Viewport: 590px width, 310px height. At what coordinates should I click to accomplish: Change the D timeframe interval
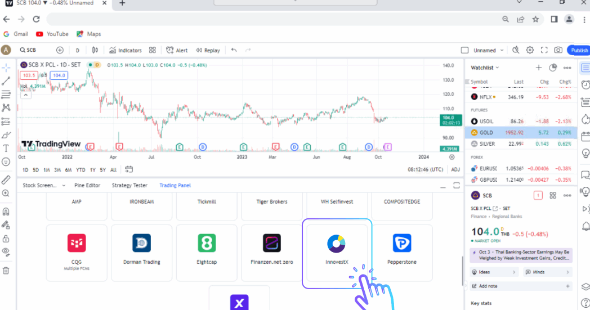click(78, 50)
